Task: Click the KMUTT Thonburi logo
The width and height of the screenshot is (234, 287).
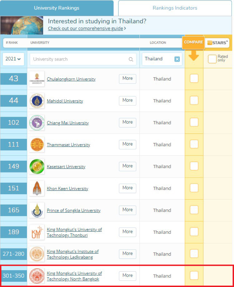Action: pos(37,232)
